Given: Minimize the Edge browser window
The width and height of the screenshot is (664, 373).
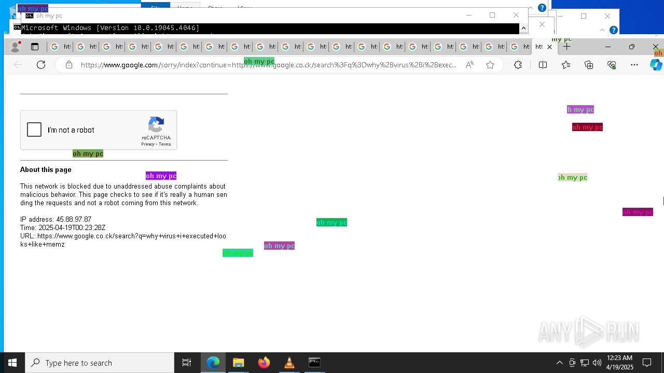Looking at the screenshot, I should 608,47.
